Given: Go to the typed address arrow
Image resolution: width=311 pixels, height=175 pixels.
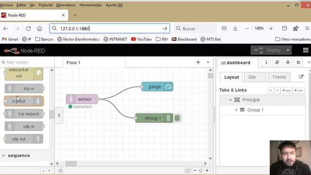Looking at the screenshot, I should pos(165,29).
